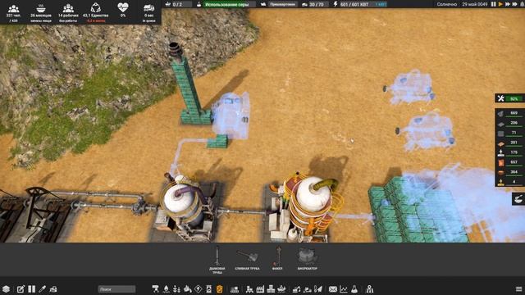Open the maintenance 92% wrench panel
The width and height of the screenshot is (525, 295).
point(509,98)
